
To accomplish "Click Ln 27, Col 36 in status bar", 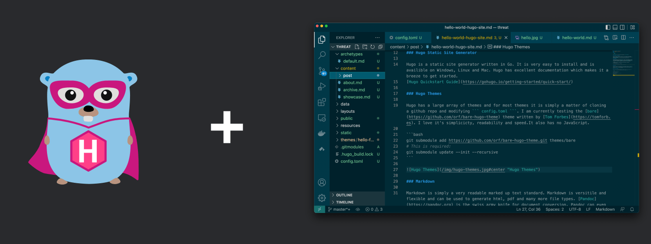I will click(528, 209).
